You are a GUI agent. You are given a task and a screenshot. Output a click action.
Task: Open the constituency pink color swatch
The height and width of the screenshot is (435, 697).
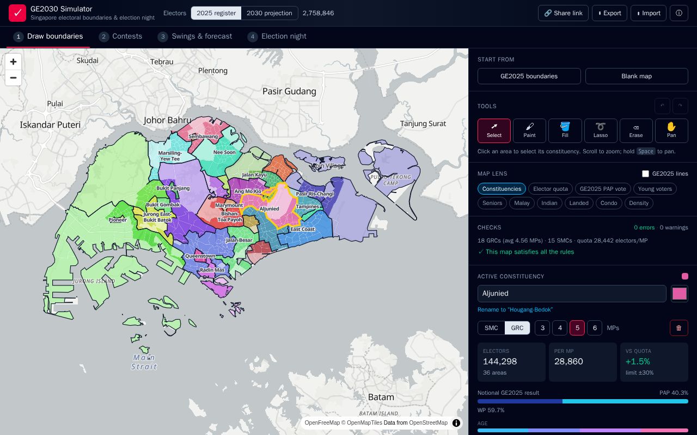680,294
